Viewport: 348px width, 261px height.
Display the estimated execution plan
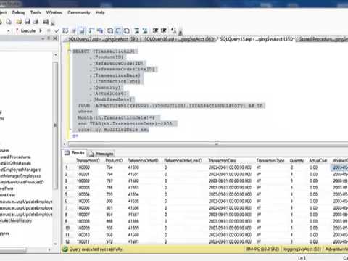coord(65,30)
